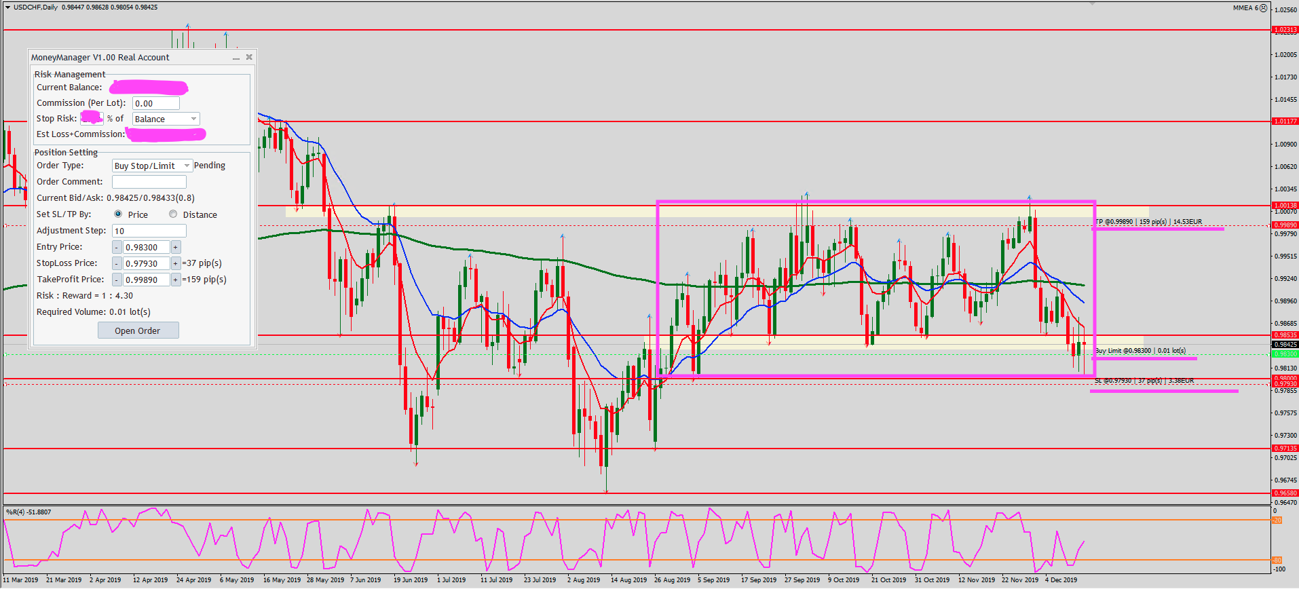Image resolution: width=1299 pixels, height=589 pixels.
Task: Click the red 0.97135 price label on axis
Action: click(x=1285, y=449)
